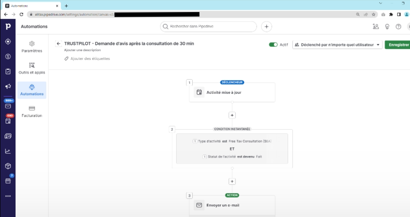410x217 pixels.
Task: Click the 'Rechercher dans Pipedrive' search field
Action: (209, 27)
